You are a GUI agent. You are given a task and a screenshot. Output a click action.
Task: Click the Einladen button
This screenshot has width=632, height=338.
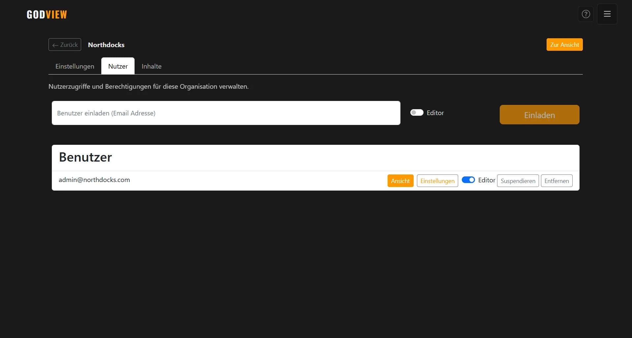coord(539,114)
